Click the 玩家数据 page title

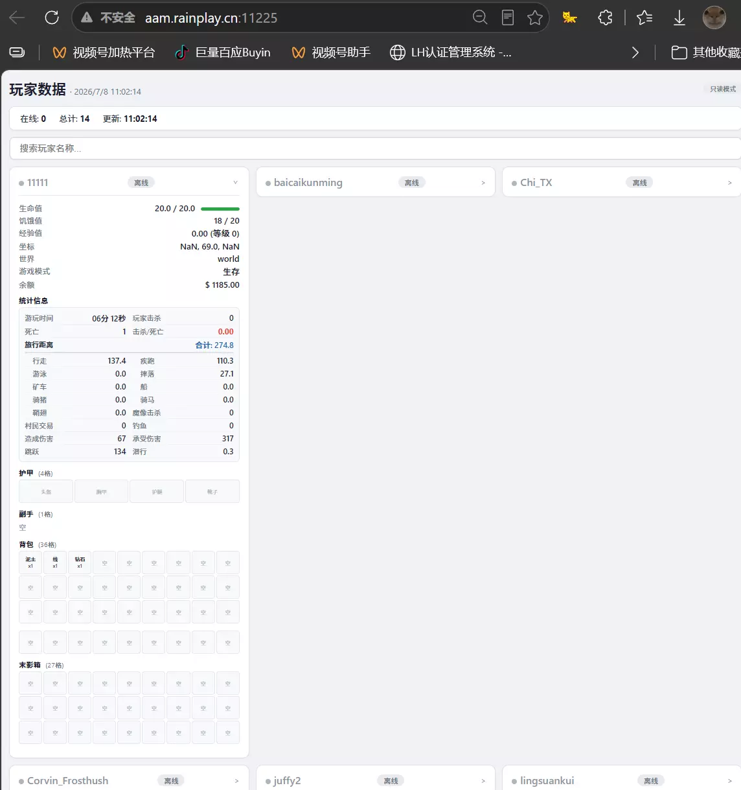pos(38,89)
